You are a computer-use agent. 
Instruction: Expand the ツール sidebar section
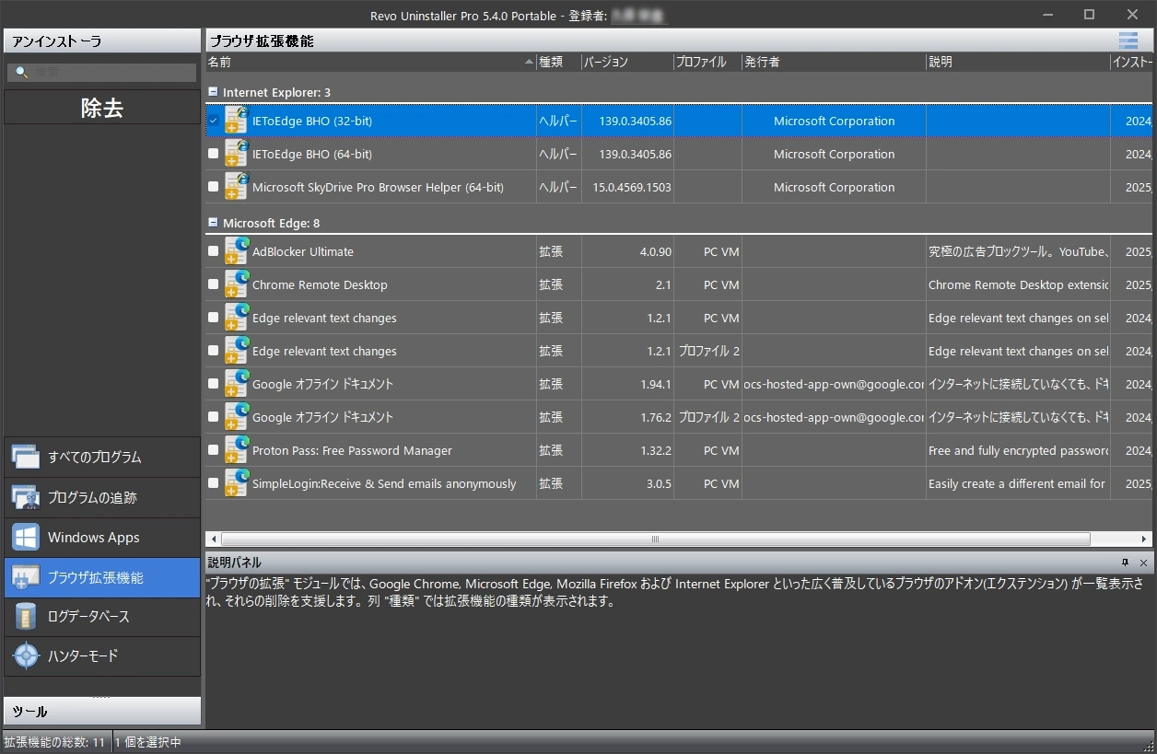[102, 711]
